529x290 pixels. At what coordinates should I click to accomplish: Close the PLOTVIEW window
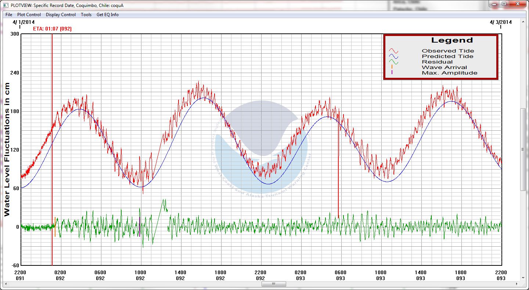518,4
